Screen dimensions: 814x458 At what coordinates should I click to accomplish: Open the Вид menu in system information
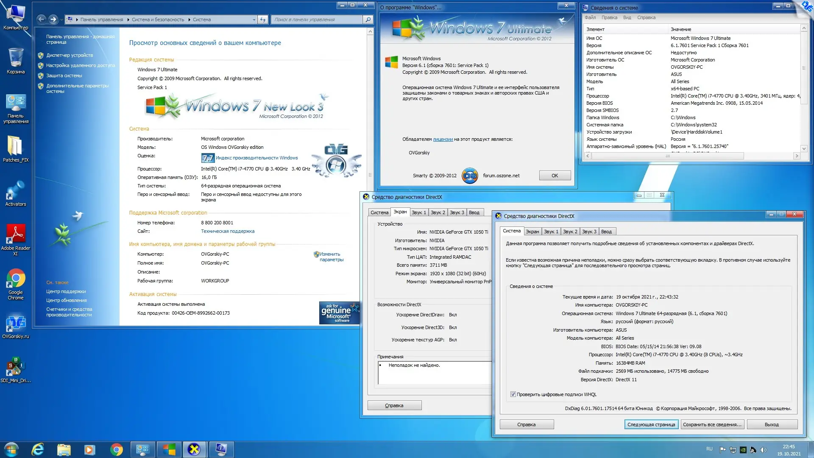[x=627, y=17]
